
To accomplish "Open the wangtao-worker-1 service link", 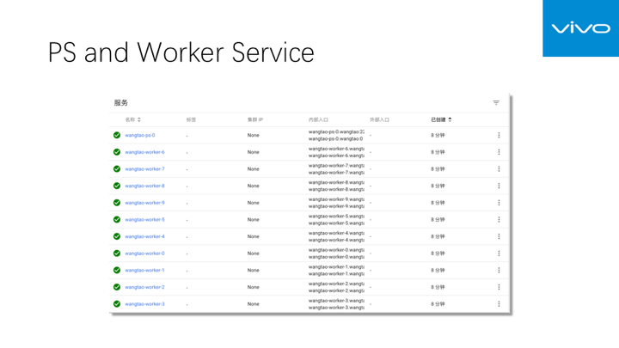I will [x=144, y=271].
